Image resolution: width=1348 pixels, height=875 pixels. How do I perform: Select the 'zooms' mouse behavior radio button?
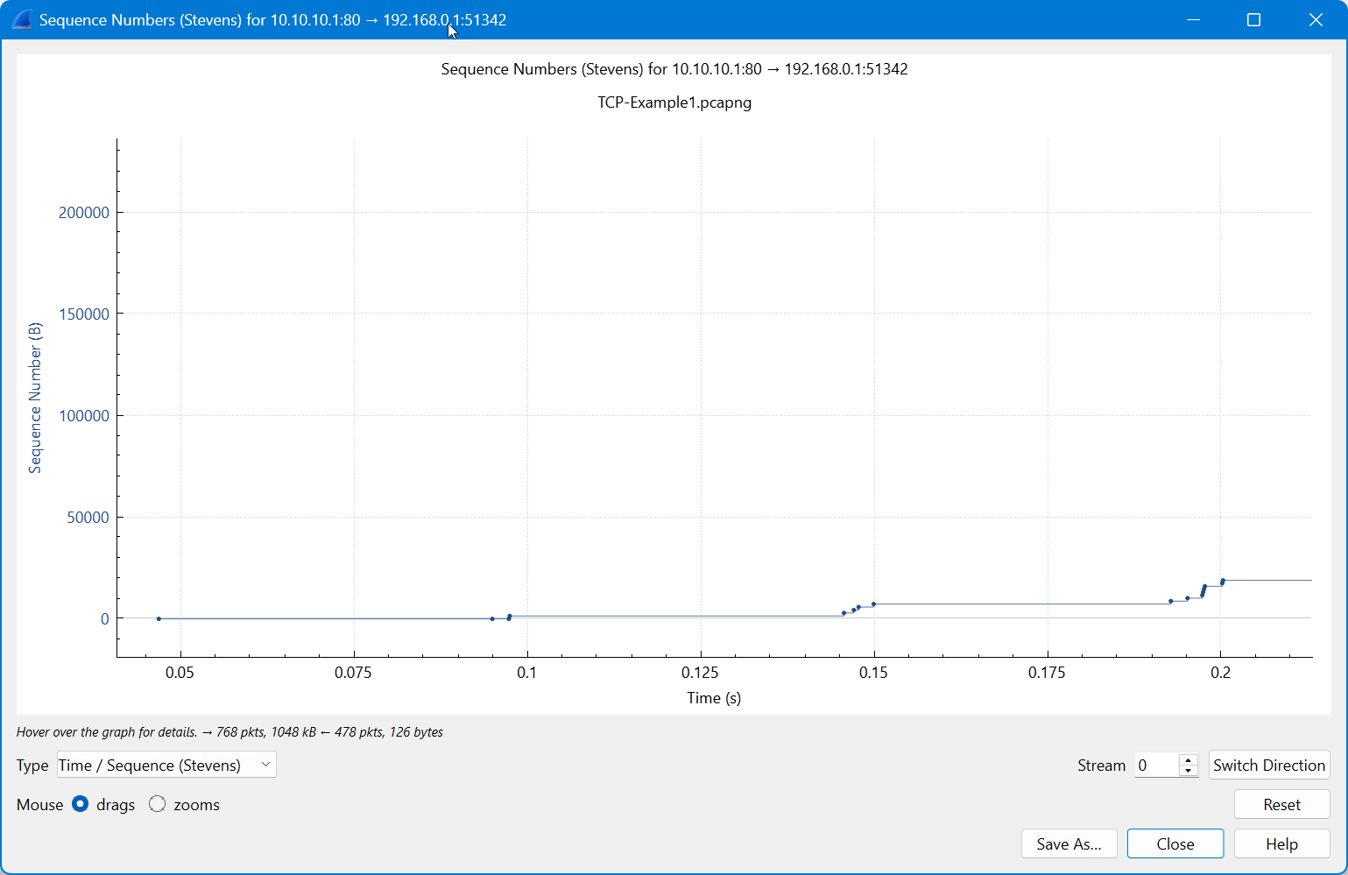click(158, 804)
